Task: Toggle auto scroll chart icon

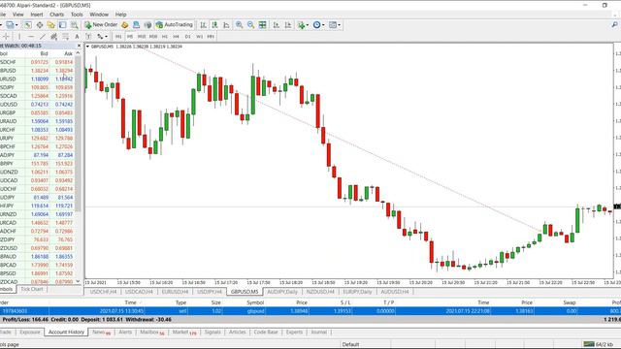Action: click(276, 25)
